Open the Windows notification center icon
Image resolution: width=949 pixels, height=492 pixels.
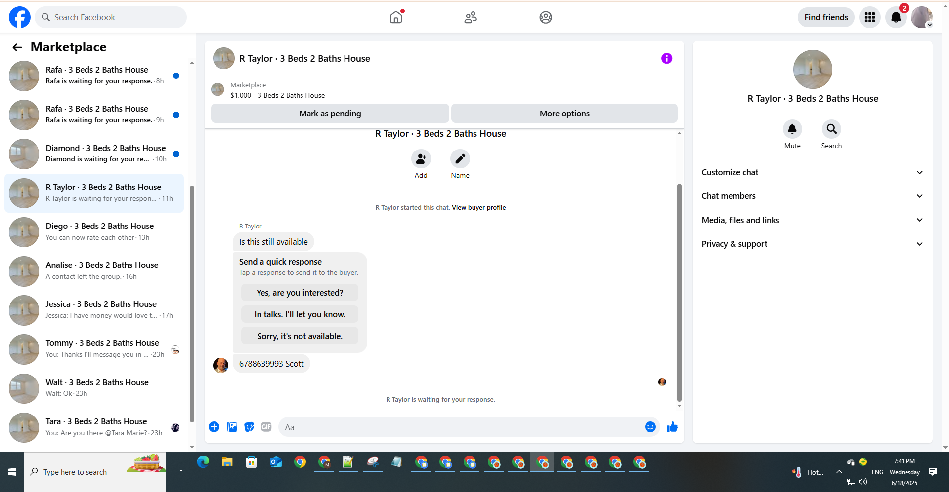coord(933,472)
